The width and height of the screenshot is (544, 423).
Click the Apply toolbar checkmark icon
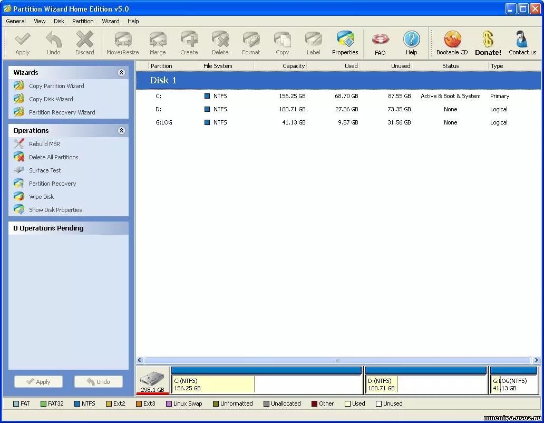23,39
